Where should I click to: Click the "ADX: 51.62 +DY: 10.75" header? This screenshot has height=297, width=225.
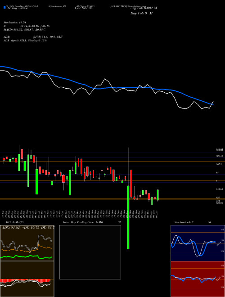click(x=27, y=227)
